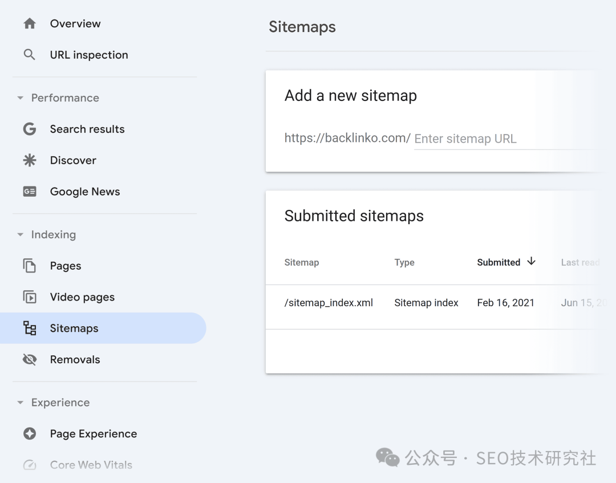The image size is (616, 483).
Task: Click the Overview home icon
Action: point(30,23)
